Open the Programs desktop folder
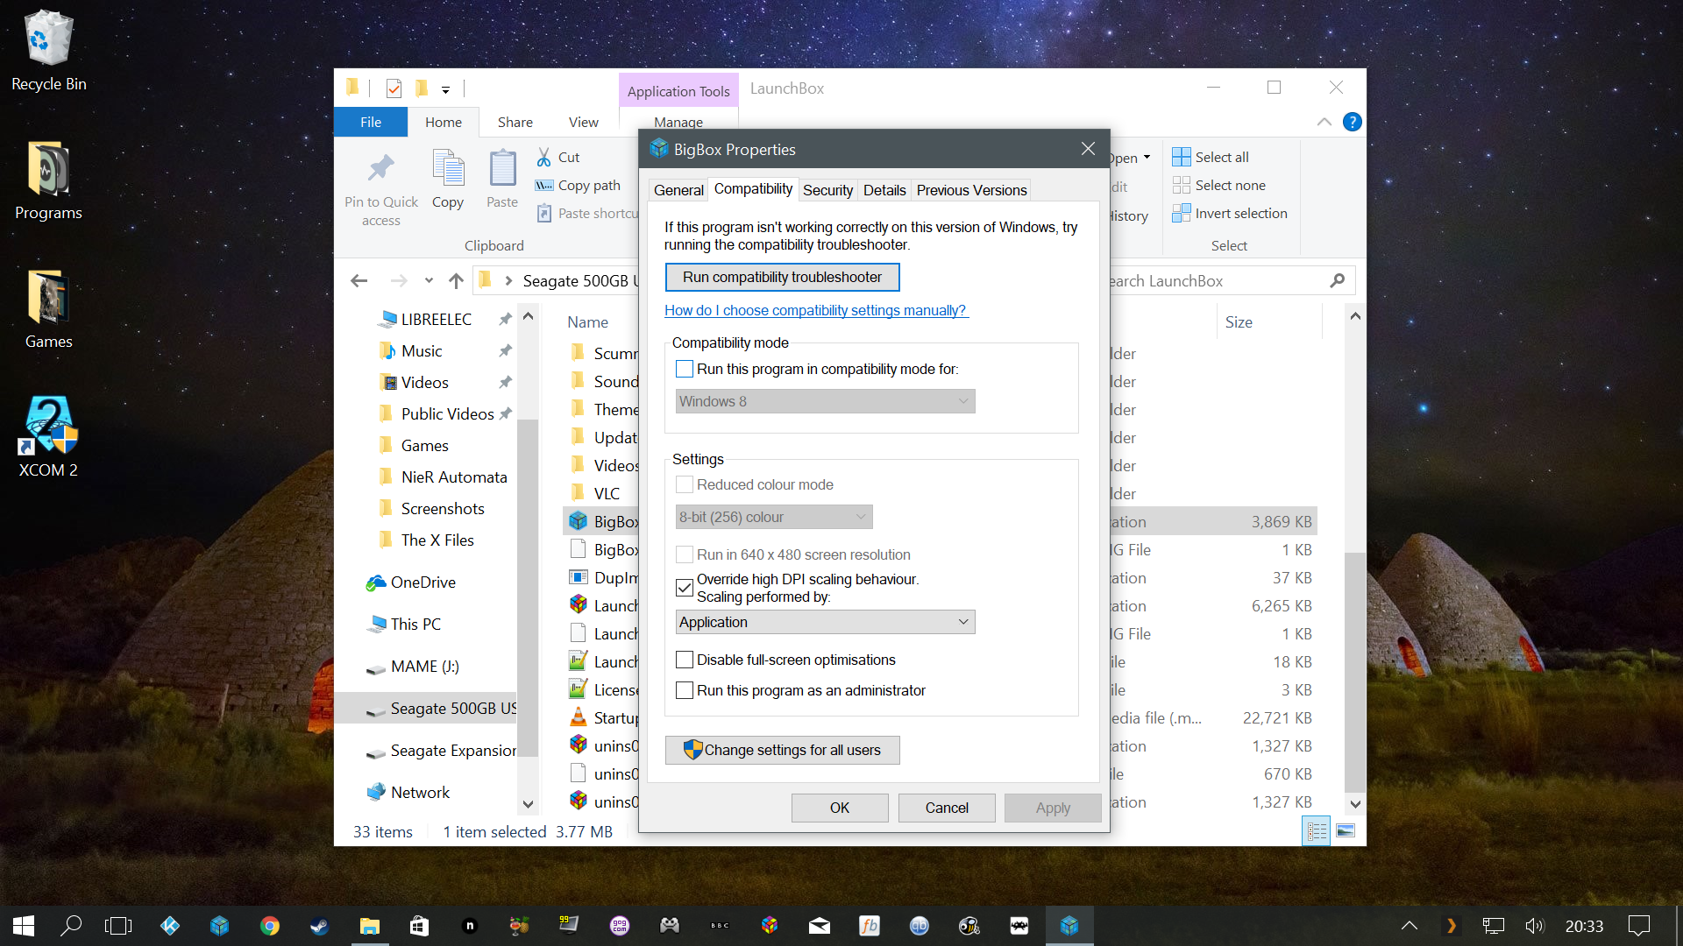Image resolution: width=1683 pixels, height=946 pixels. click(48, 180)
